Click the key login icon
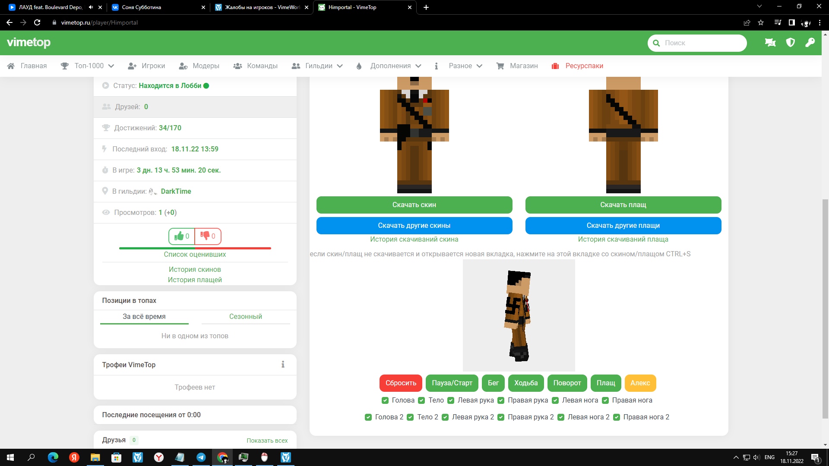Image resolution: width=829 pixels, height=466 pixels. point(810,43)
